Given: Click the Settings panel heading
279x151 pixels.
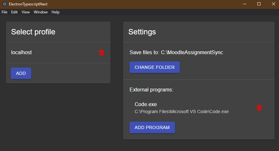Looking at the screenshot, I should point(142,32).
